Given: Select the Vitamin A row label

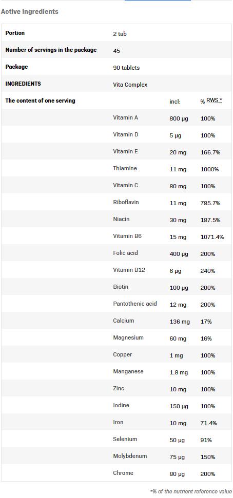Looking at the screenshot, I should coord(126,117).
